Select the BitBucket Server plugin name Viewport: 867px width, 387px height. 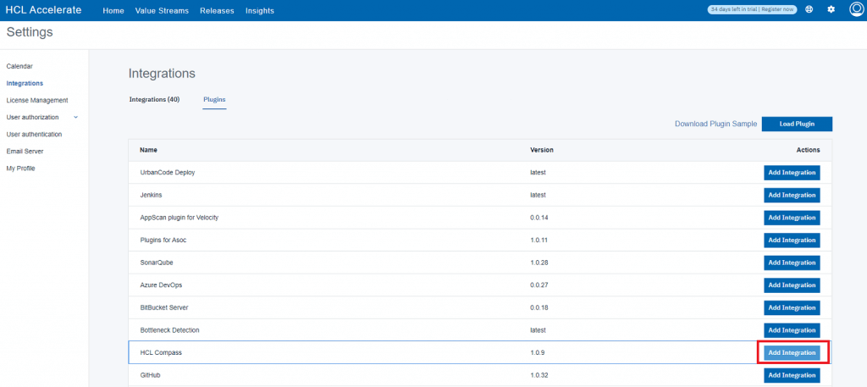[x=165, y=307]
